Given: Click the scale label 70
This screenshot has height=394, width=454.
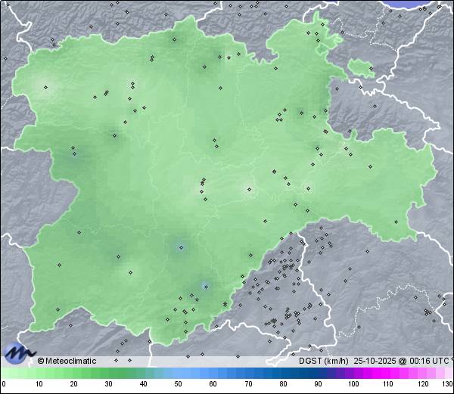Looking at the screenshot, I should point(248,384).
